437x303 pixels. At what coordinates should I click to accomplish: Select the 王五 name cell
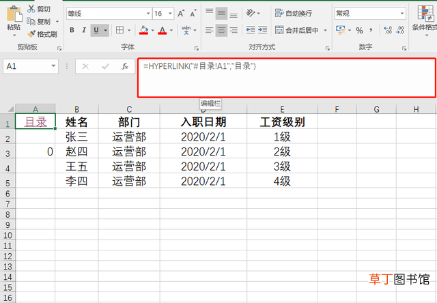[x=76, y=167]
